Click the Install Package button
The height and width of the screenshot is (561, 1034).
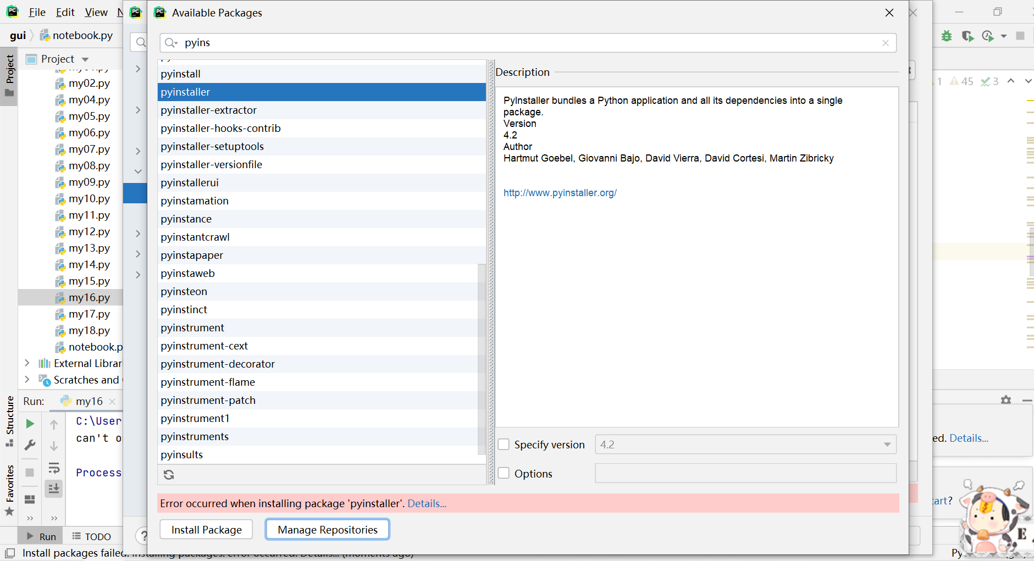[x=206, y=530]
